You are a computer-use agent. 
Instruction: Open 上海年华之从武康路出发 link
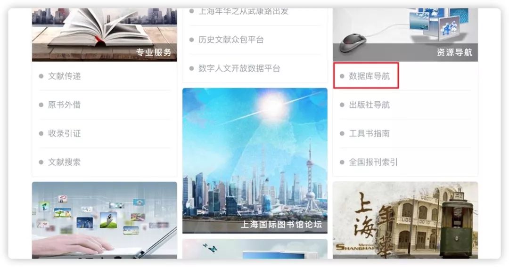[x=243, y=12]
